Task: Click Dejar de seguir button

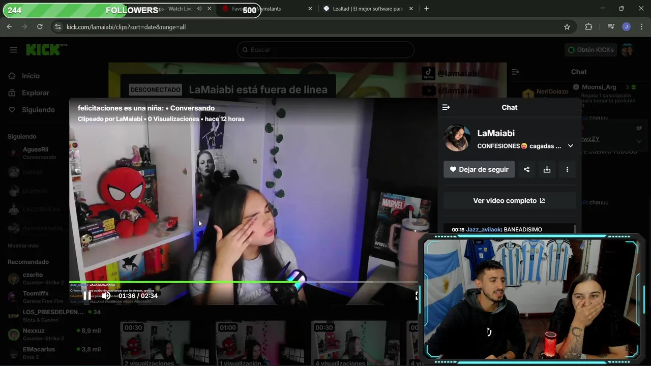Action: [x=479, y=169]
